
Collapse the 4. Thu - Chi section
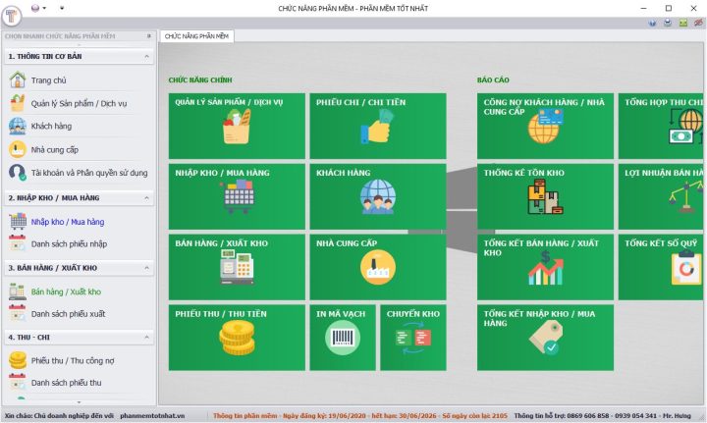tap(146, 337)
